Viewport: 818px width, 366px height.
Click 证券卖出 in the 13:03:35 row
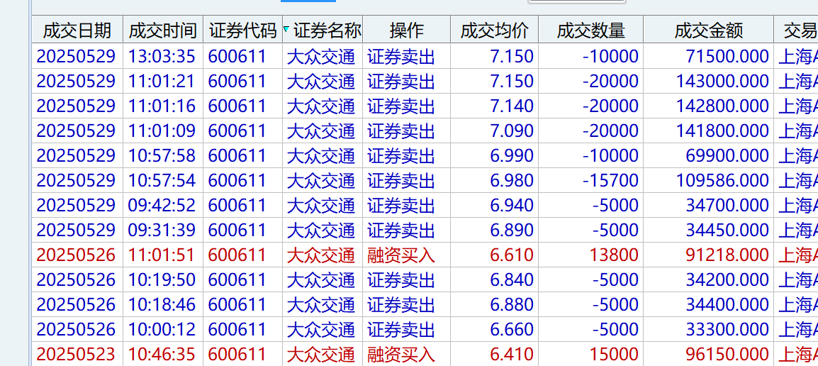(401, 56)
